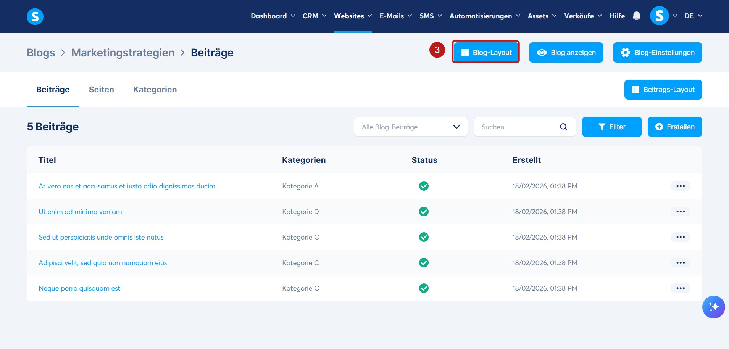Image resolution: width=729 pixels, height=349 pixels.
Task: Open post 'At vero eos et accusamus'
Action: [127, 186]
